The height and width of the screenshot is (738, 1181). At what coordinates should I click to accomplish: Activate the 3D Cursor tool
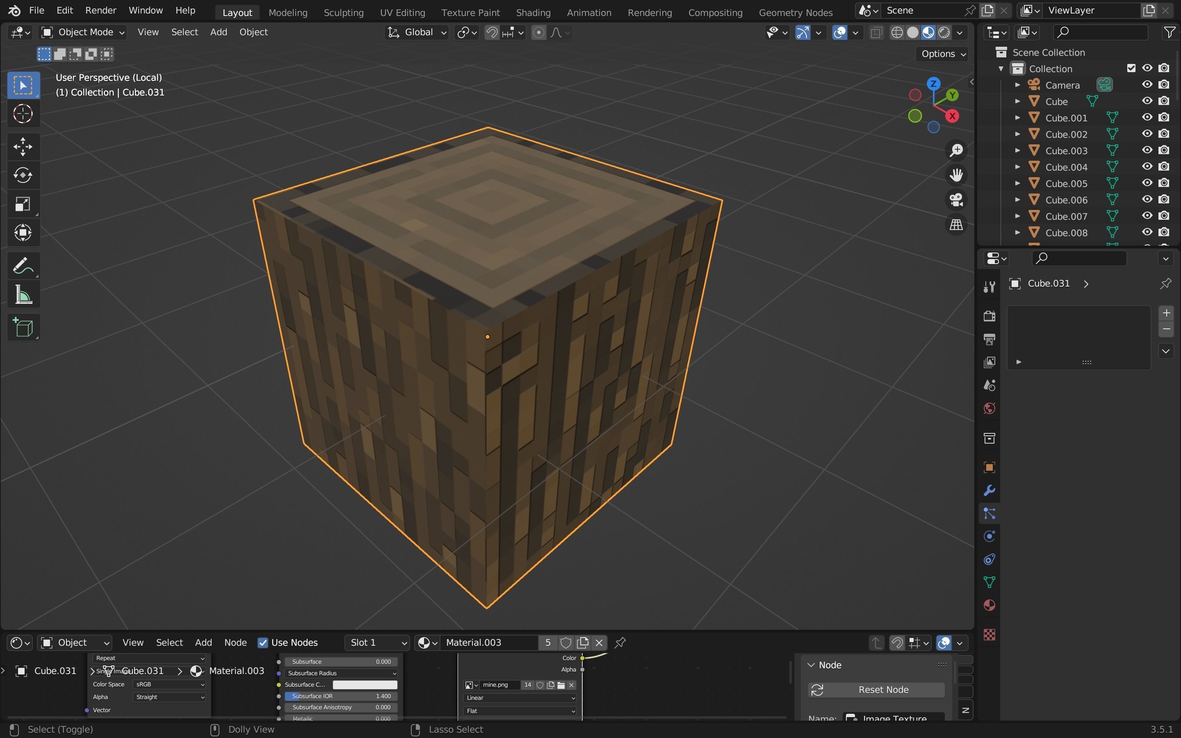(23, 114)
